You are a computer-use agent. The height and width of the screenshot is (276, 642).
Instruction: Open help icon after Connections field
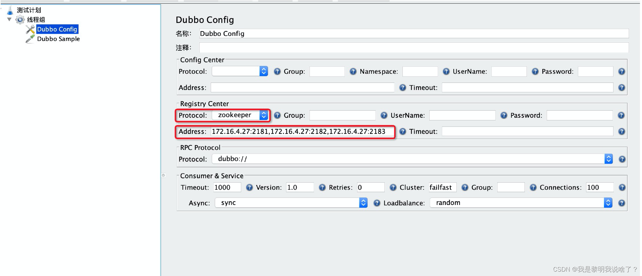(622, 187)
